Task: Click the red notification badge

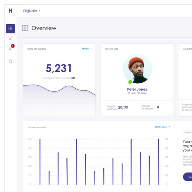Action: click(x=13, y=46)
